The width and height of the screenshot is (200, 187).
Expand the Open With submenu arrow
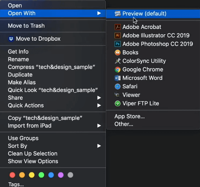[x=99, y=13]
